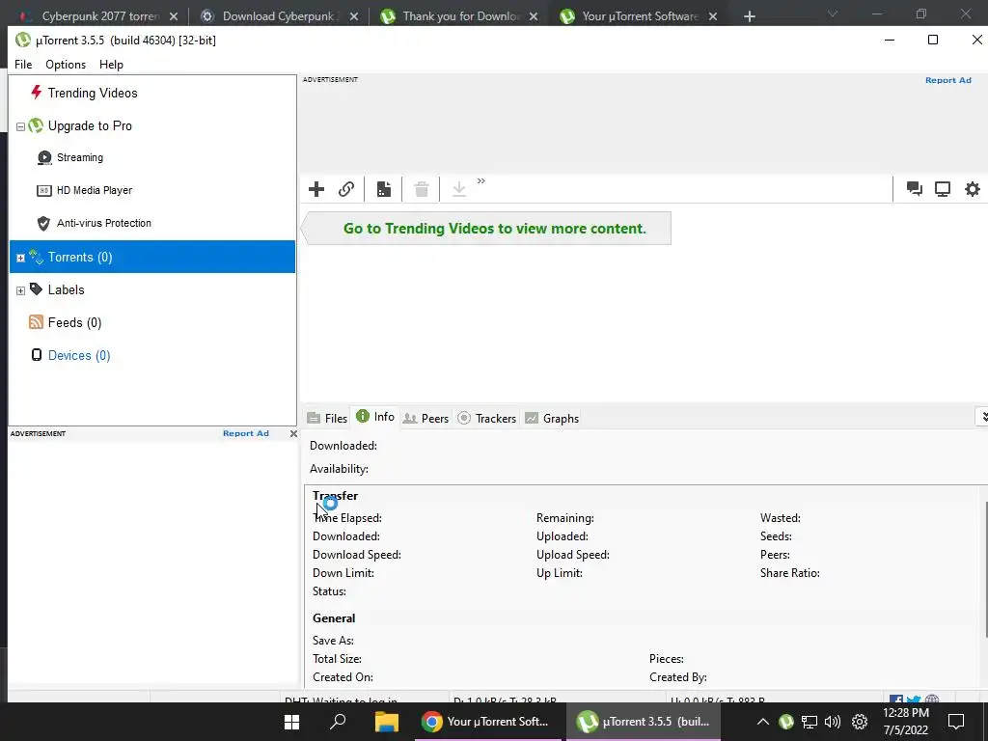Open the Windows notification center
Screen dimensions: 988x741
click(x=956, y=722)
